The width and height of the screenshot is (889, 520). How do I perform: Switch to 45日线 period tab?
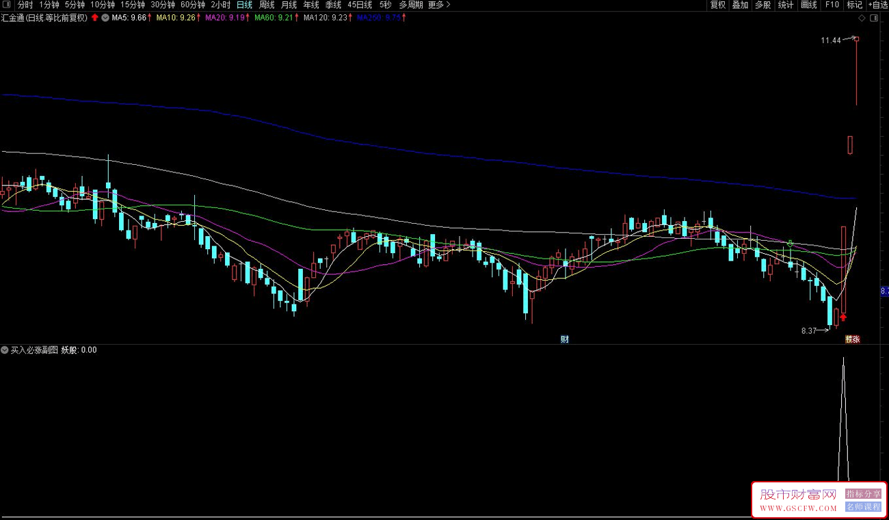click(x=360, y=5)
